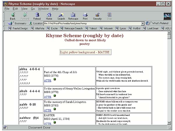Click the green dot for Job poem

(x=55, y=79)
